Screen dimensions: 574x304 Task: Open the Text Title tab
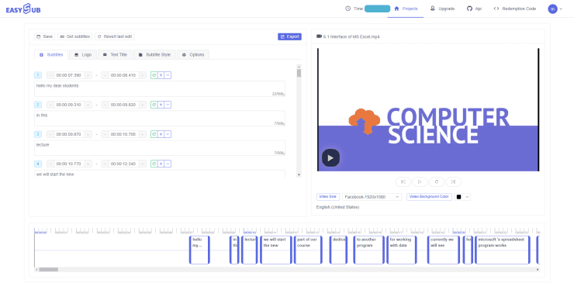tap(115, 55)
